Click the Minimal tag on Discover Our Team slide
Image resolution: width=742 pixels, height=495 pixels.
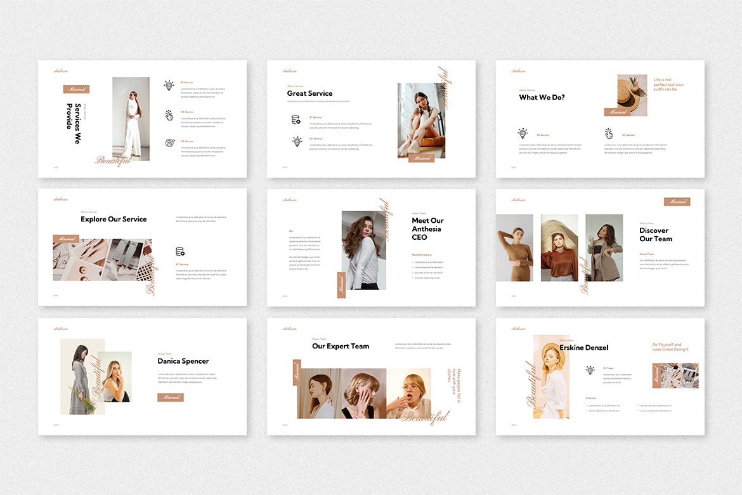[677, 202]
